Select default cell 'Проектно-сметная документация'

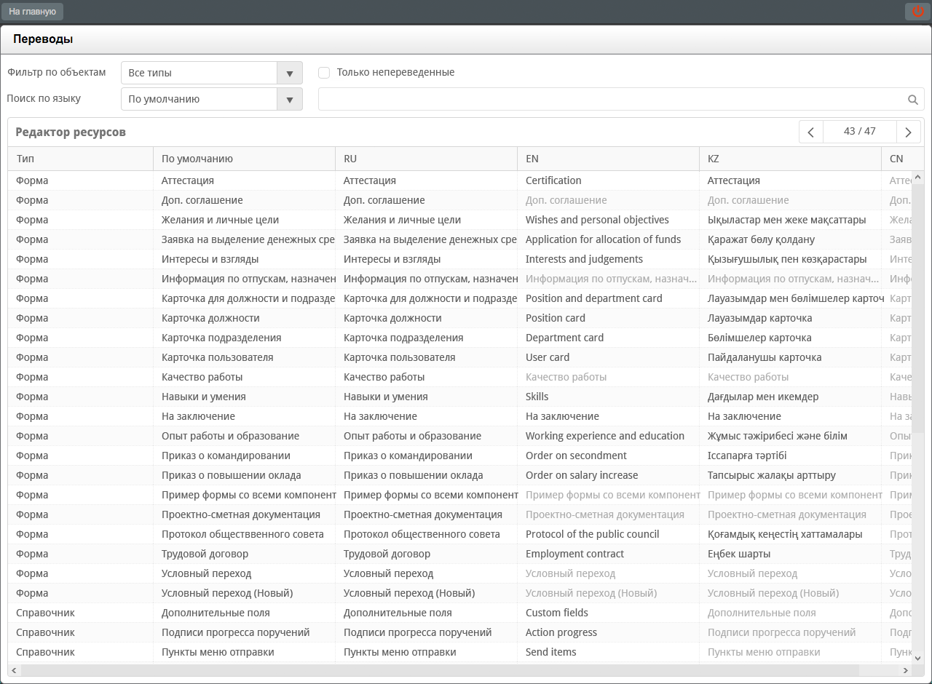(245, 514)
